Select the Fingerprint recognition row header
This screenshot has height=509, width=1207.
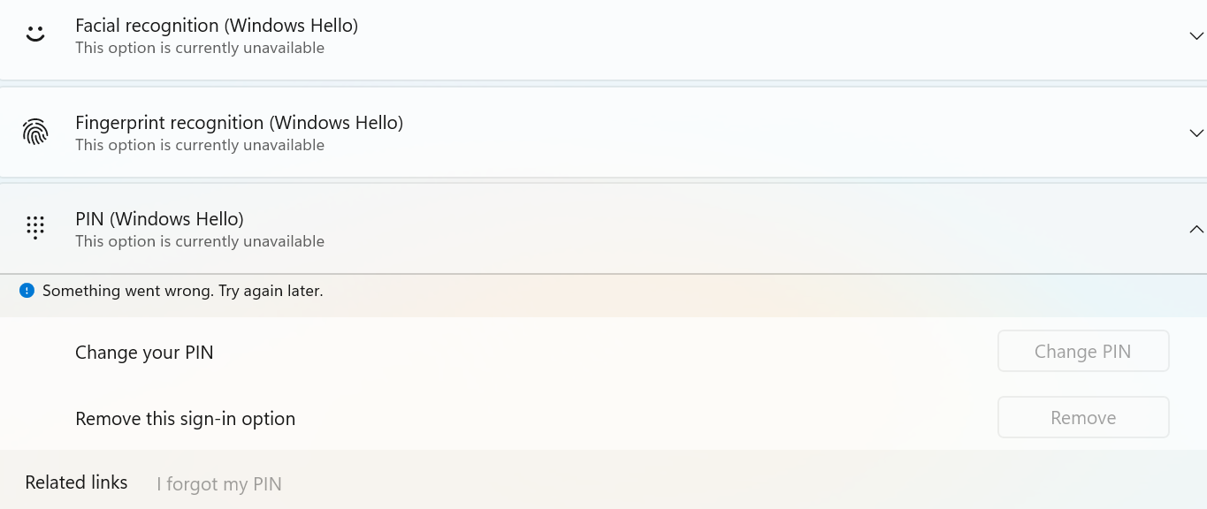tap(239, 122)
